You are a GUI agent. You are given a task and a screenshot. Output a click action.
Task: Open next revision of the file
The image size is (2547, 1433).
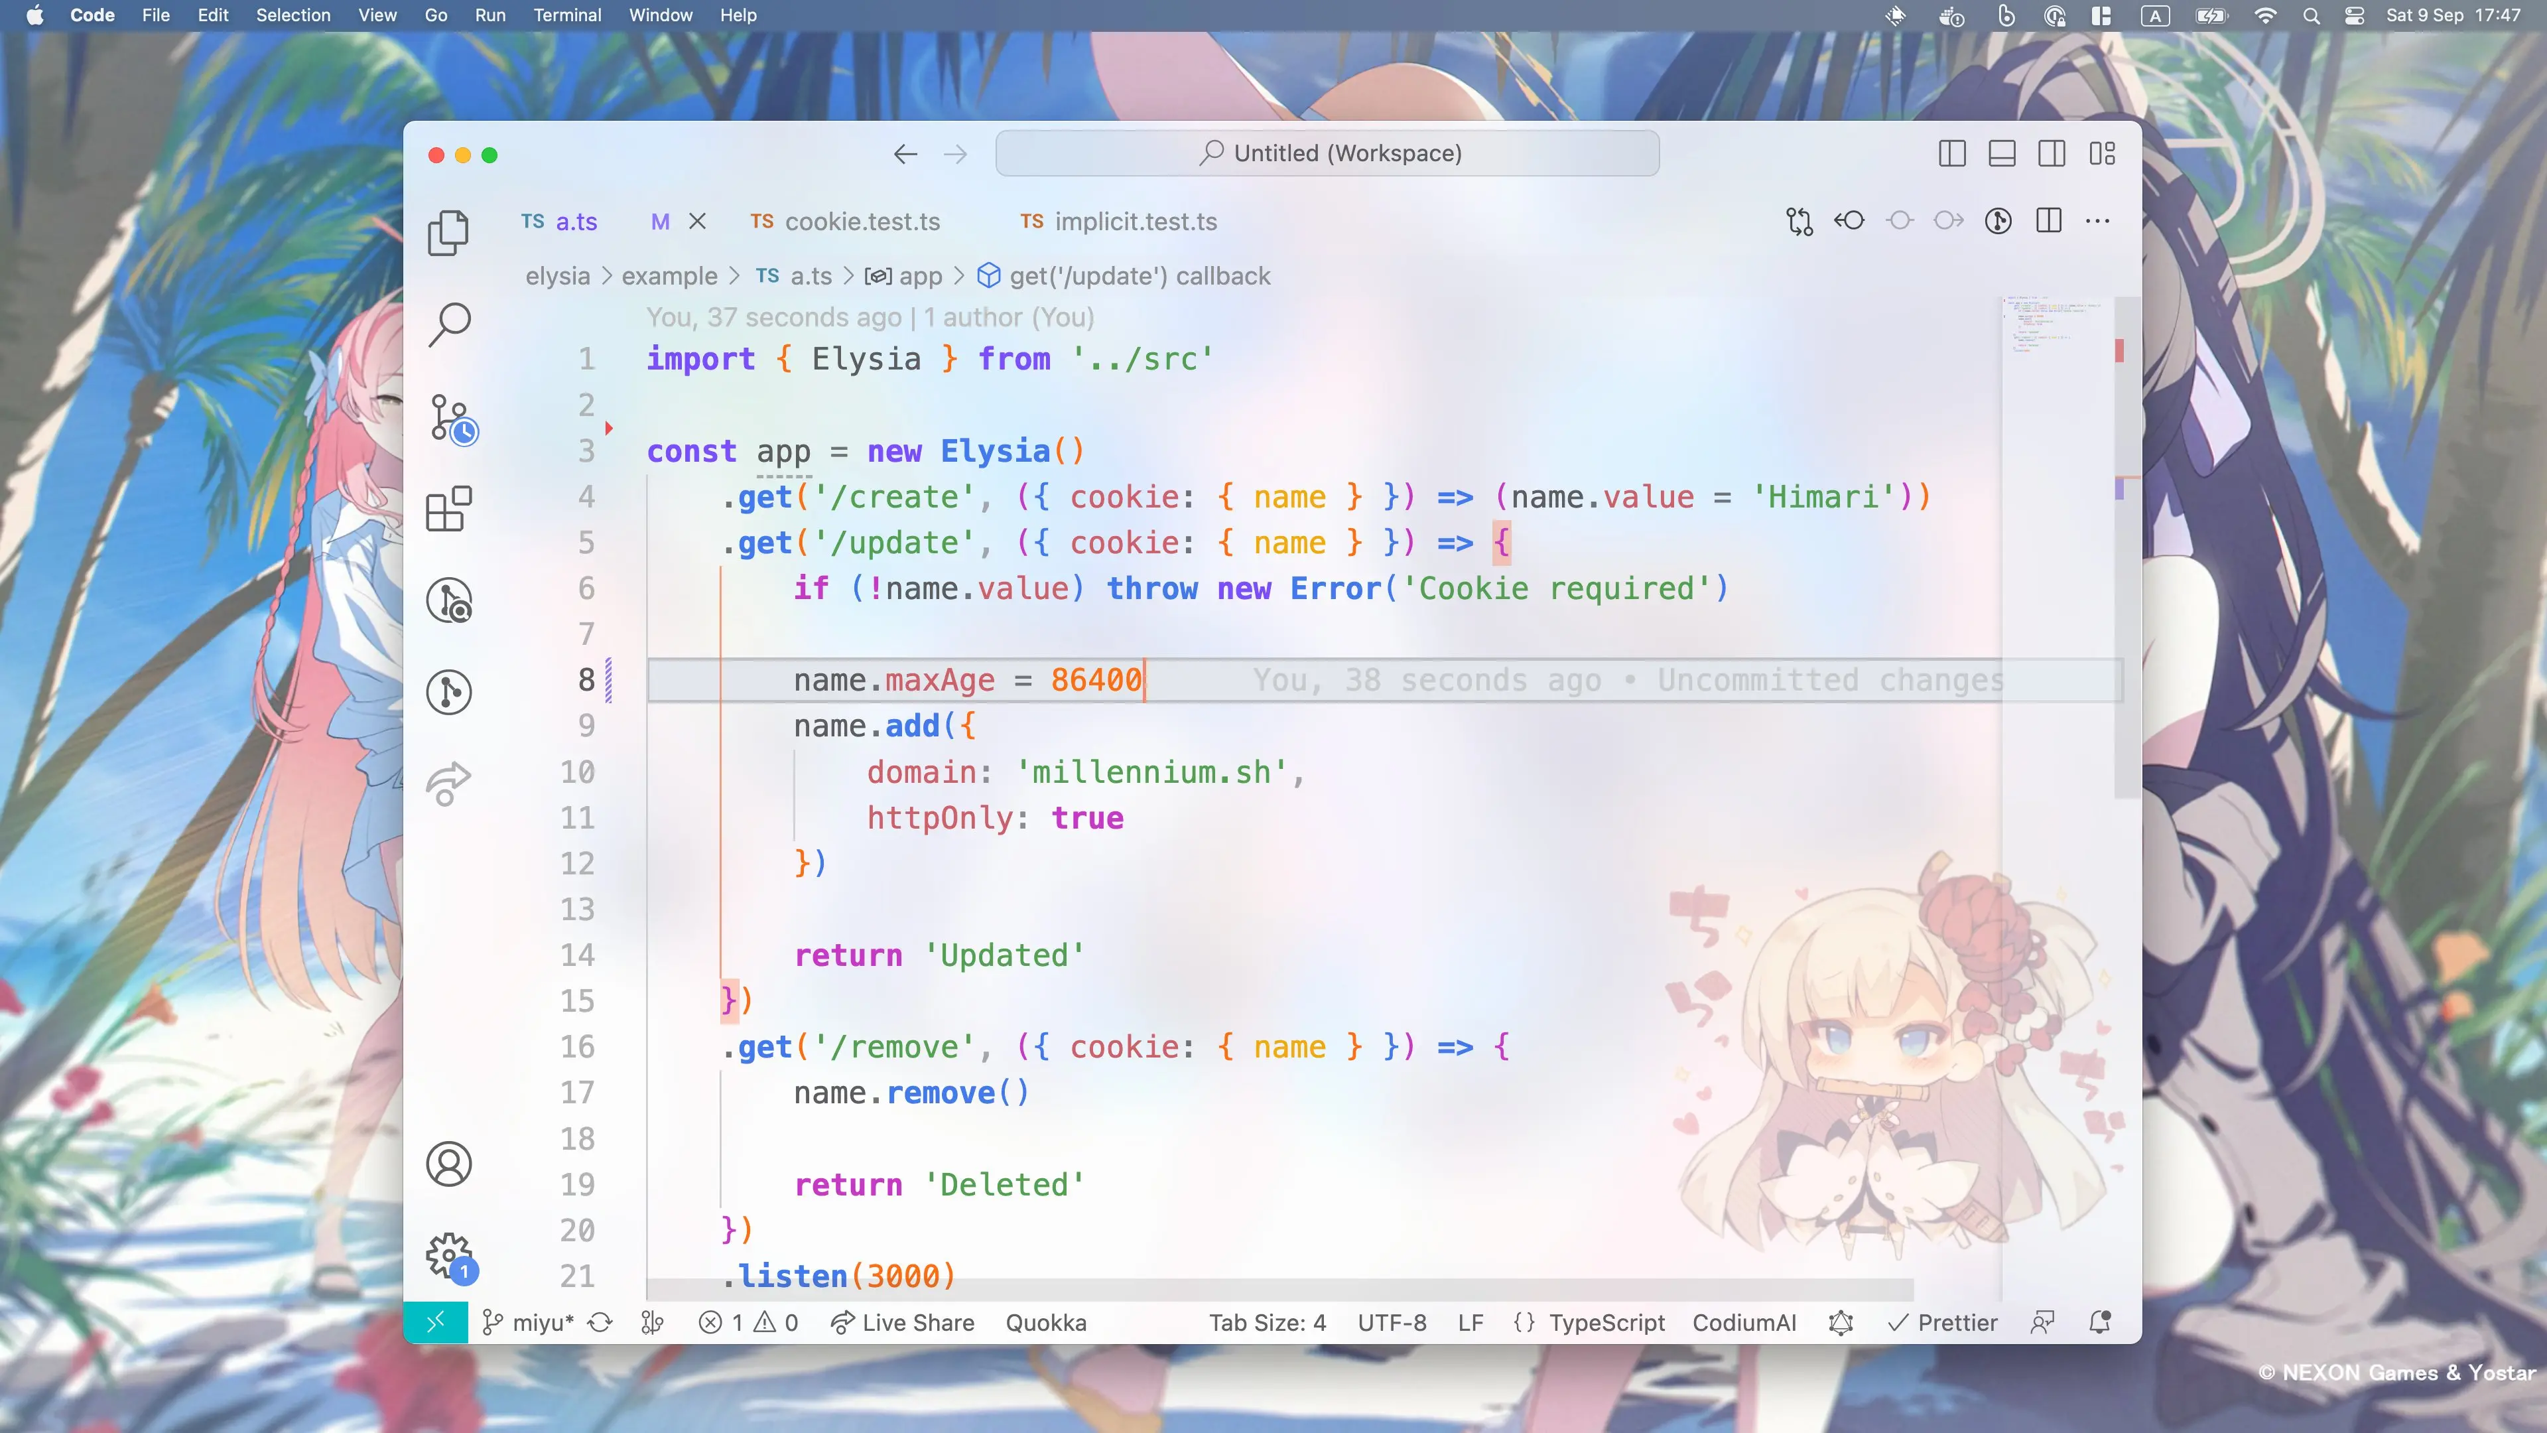coord(1949,220)
